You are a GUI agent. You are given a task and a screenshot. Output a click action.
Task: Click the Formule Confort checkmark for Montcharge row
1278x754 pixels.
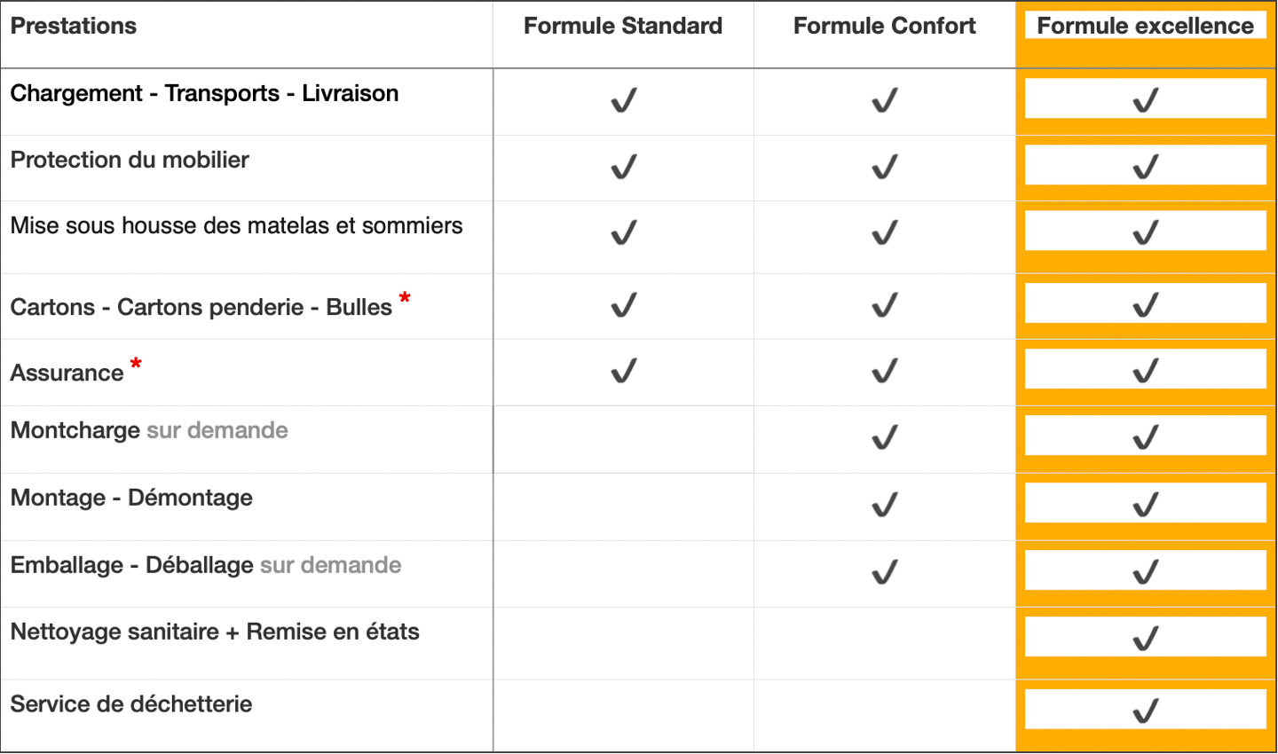[x=885, y=437]
